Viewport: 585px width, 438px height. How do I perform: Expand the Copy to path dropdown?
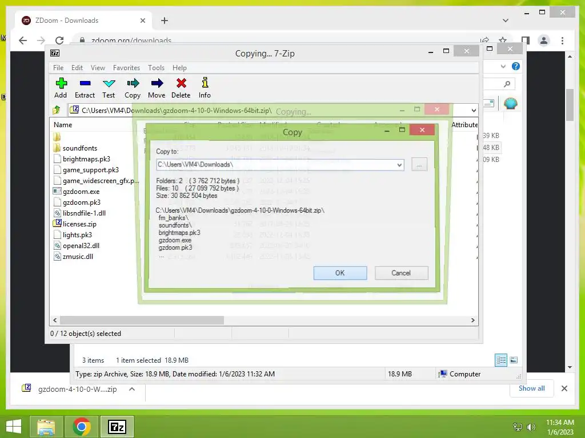(399, 165)
